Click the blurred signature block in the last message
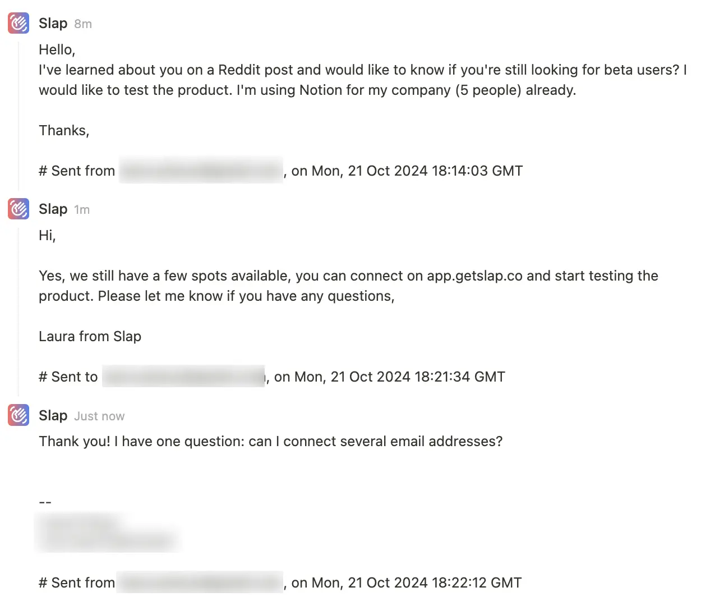 click(x=108, y=531)
